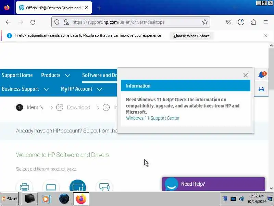The height and width of the screenshot is (206, 274).
Task: Focus the URL address bar
Action: [x=131, y=22]
